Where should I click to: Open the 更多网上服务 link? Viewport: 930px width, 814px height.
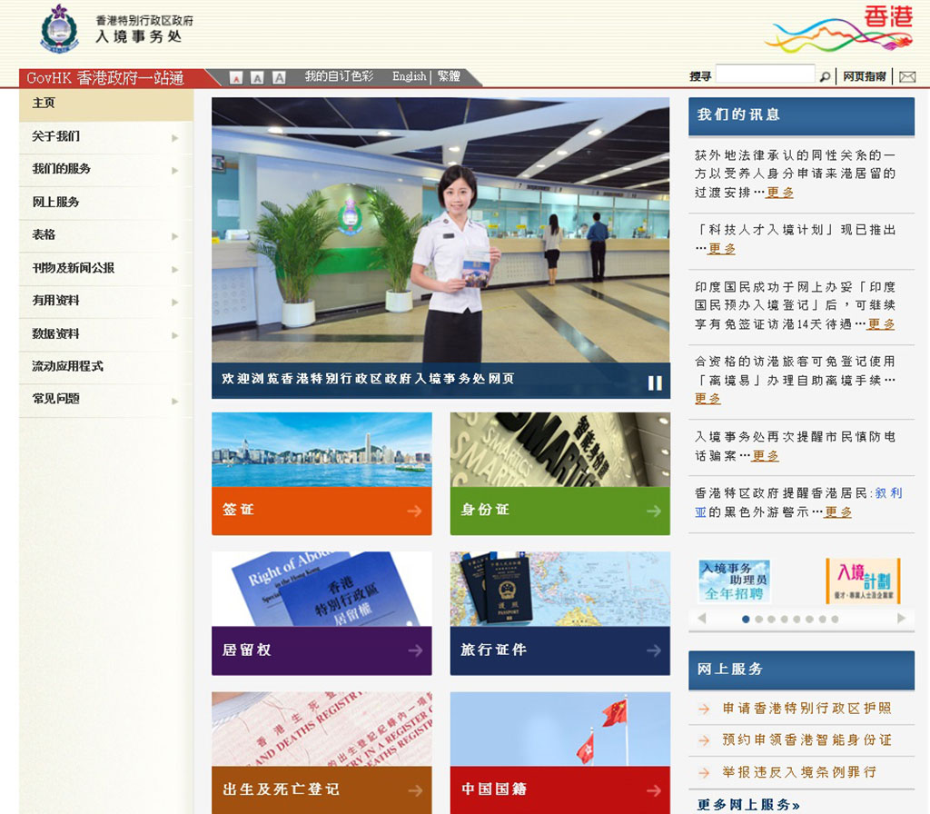click(x=748, y=805)
